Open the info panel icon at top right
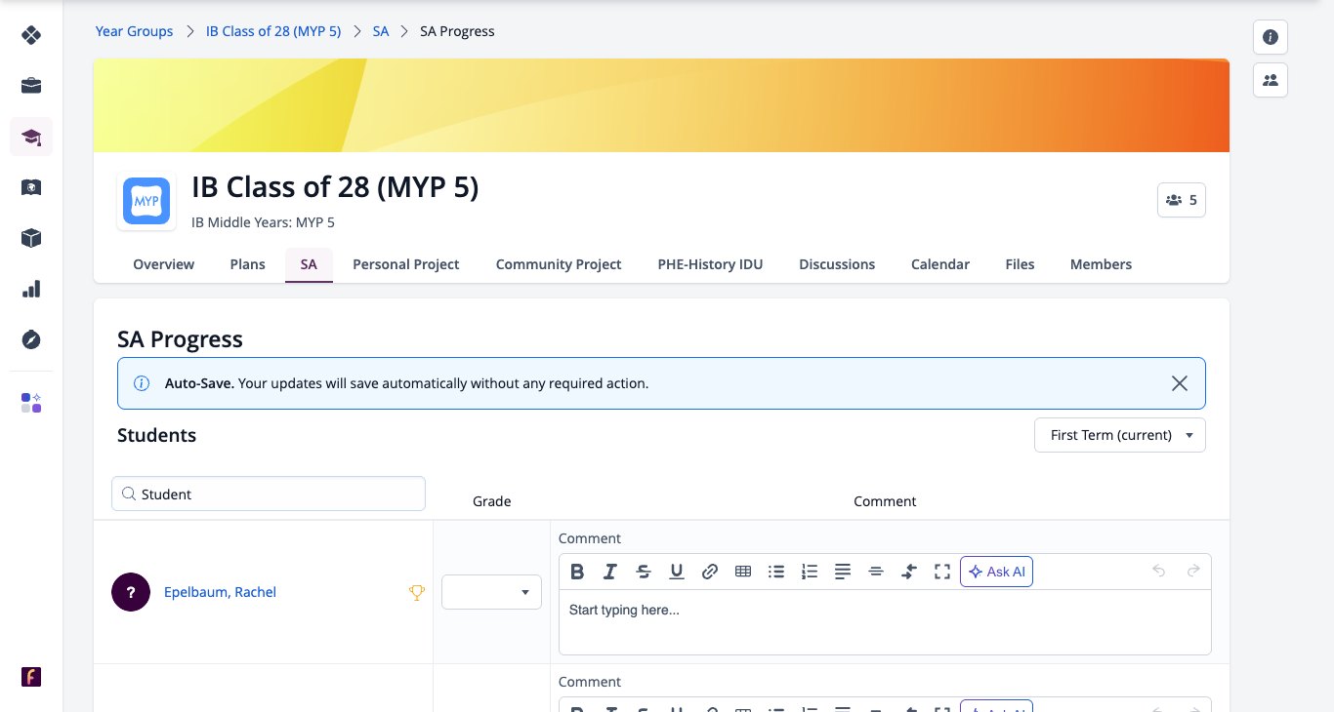 click(1271, 37)
